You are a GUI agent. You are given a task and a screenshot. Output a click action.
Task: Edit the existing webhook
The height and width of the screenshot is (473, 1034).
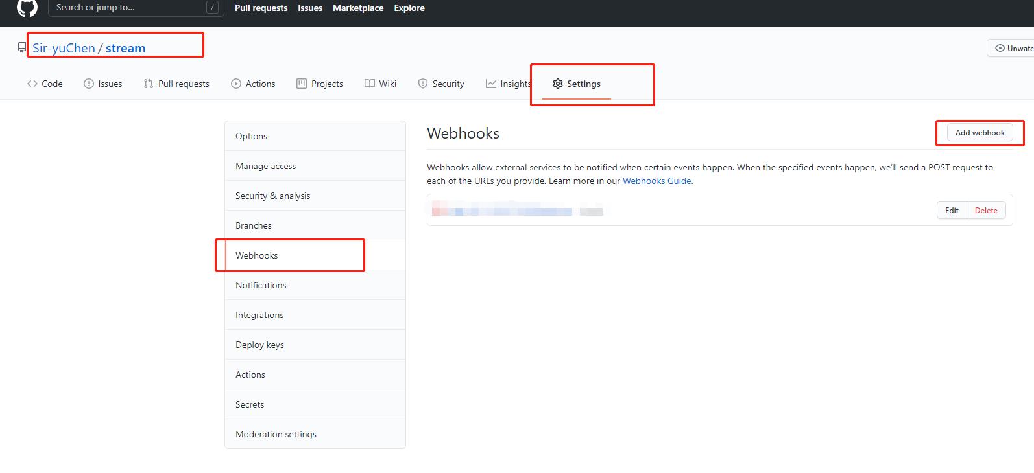tap(952, 210)
